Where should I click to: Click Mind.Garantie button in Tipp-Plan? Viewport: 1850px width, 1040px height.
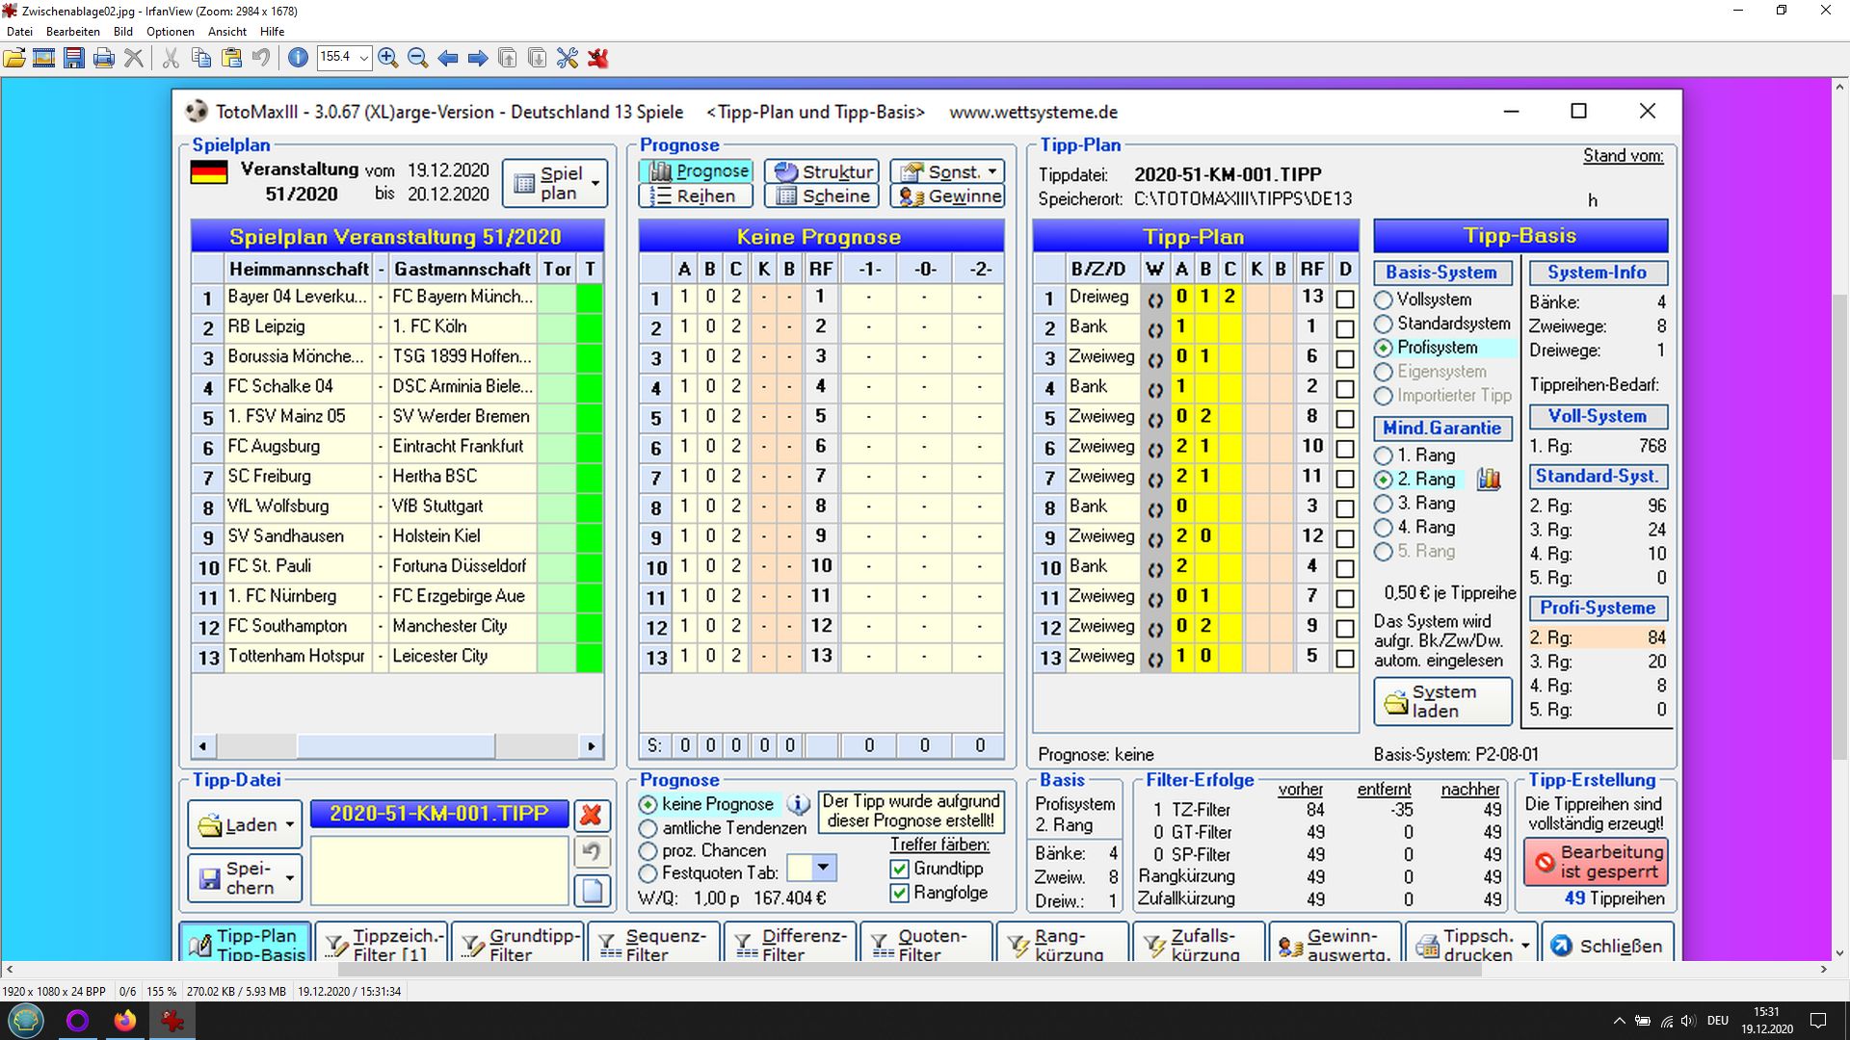[1442, 428]
